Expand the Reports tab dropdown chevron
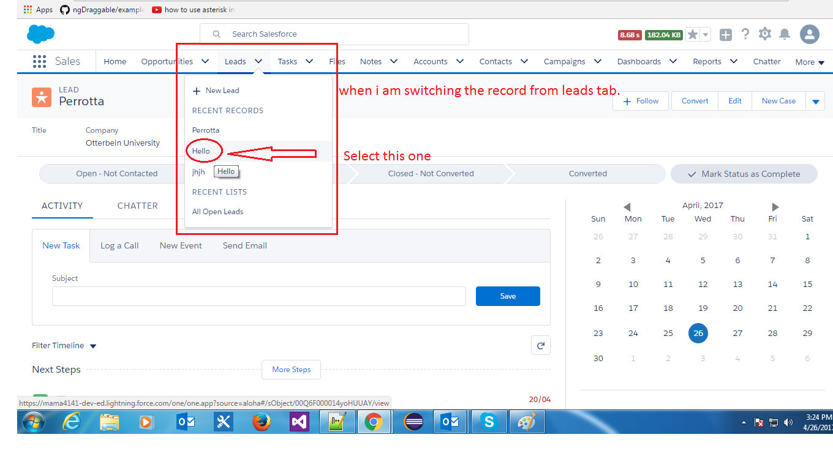The image size is (833, 470). tap(733, 61)
